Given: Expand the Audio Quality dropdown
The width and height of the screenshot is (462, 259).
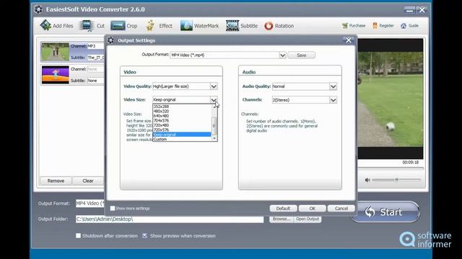Looking at the screenshot, I should coord(333,86).
